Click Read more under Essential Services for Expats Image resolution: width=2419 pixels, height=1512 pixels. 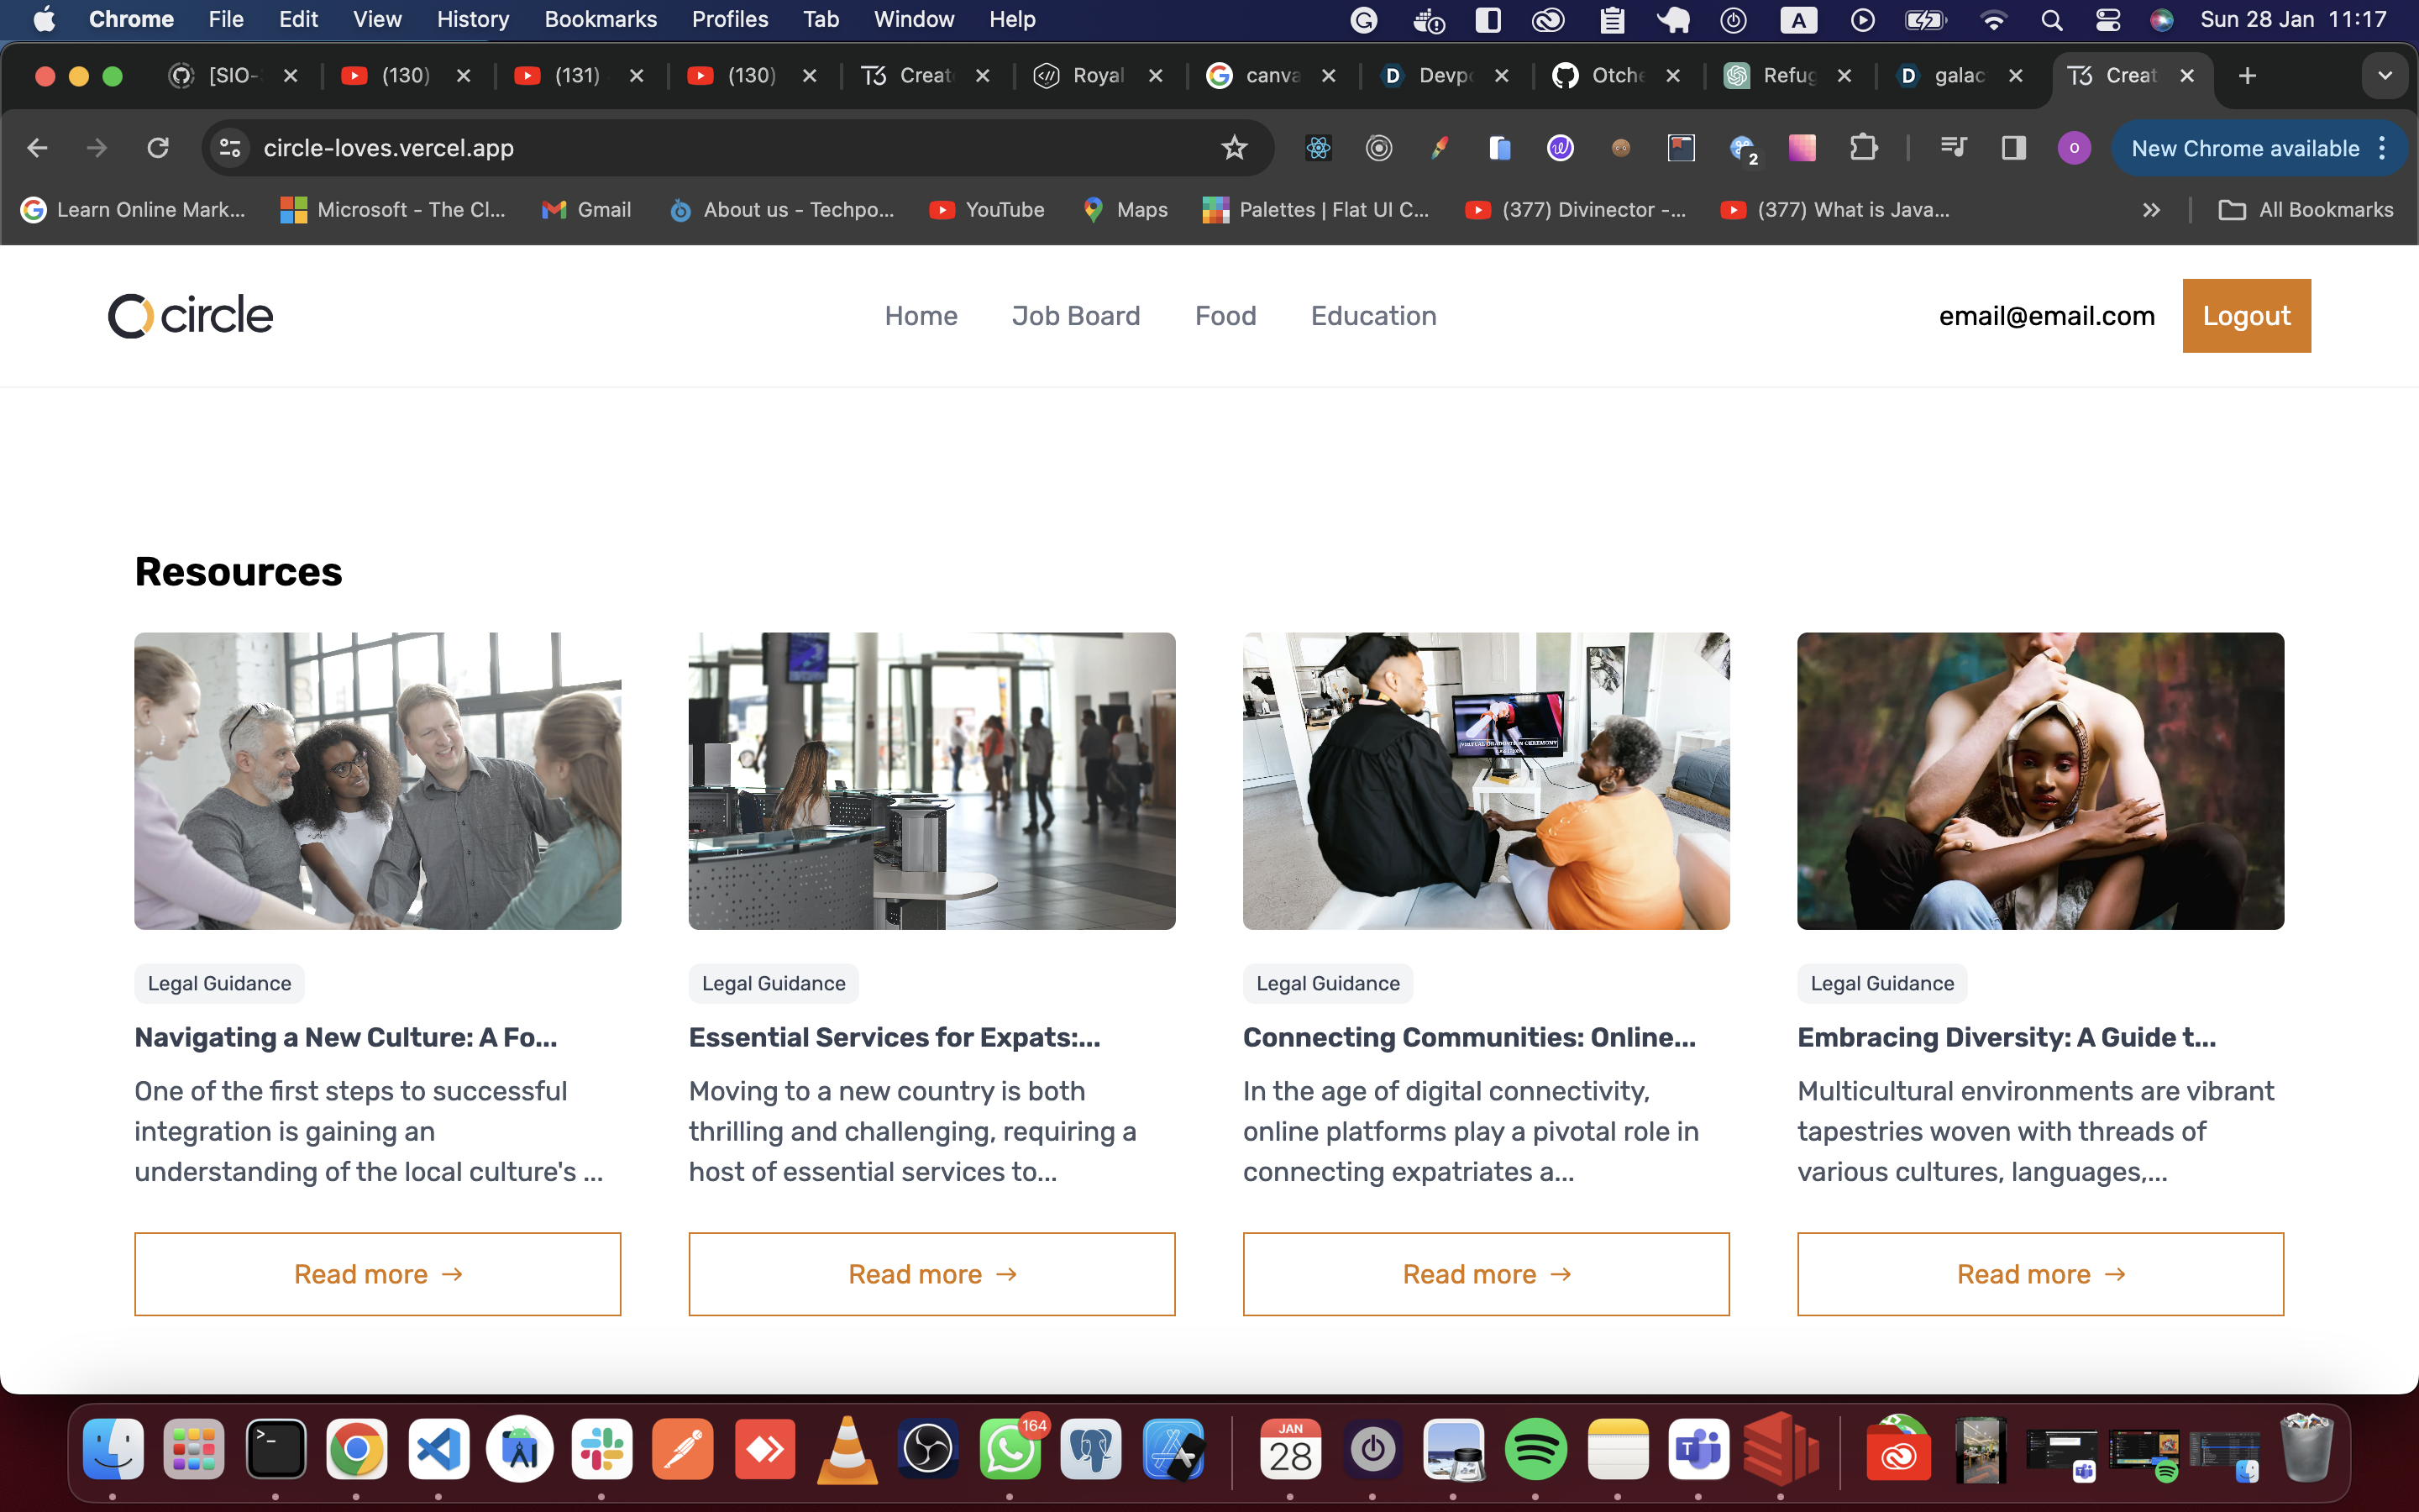931,1274
